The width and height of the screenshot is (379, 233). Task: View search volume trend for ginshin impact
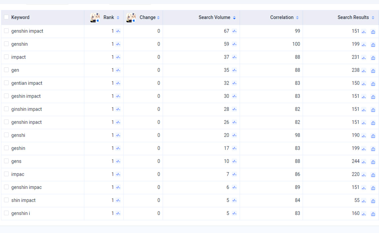234,110
